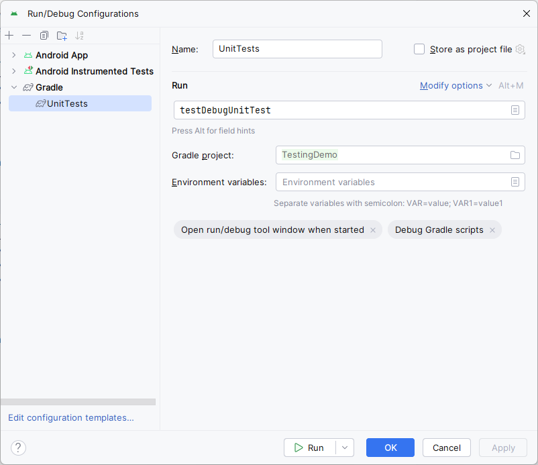Click inside the Name input field
This screenshot has width=538, height=465.
(x=297, y=48)
